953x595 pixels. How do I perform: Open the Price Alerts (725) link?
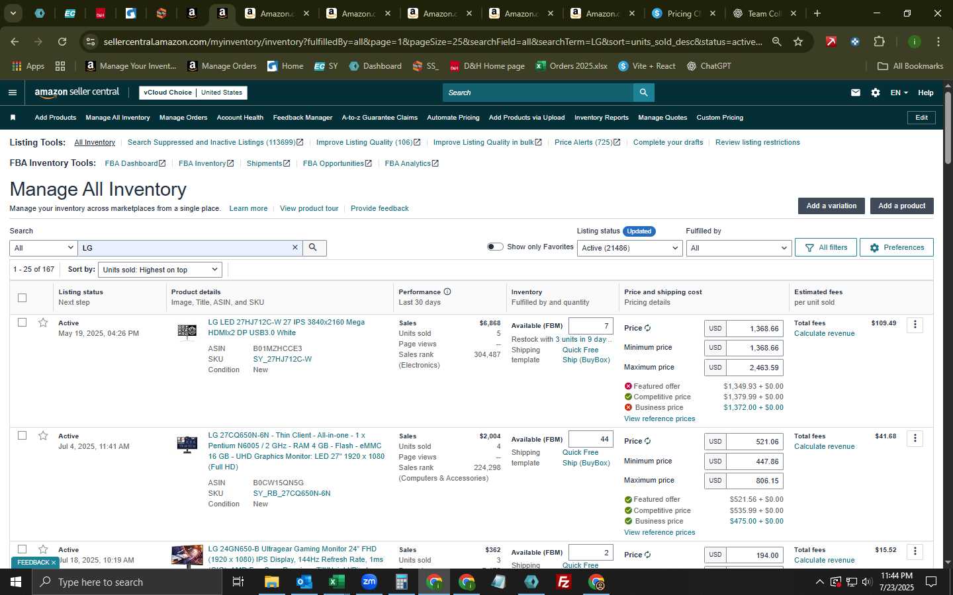click(587, 142)
